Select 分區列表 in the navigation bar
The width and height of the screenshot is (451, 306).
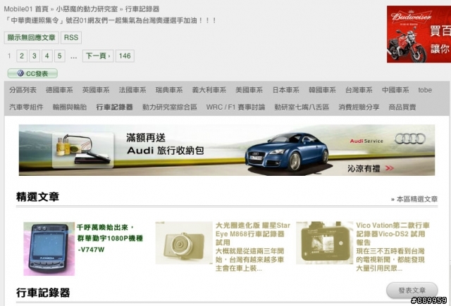pos(23,90)
